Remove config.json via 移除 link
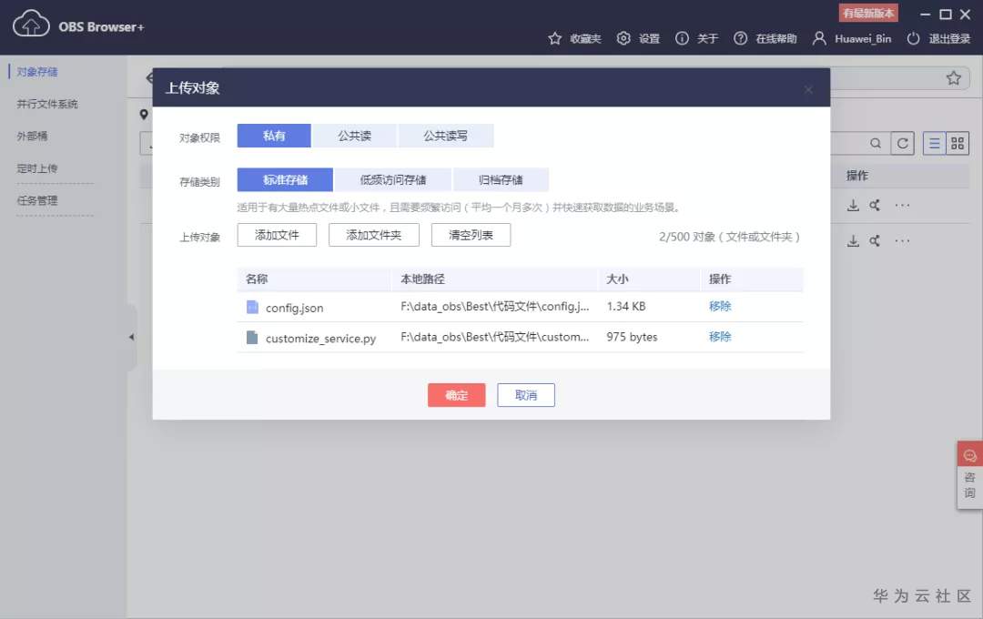Image resolution: width=983 pixels, height=619 pixels. (x=720, y=306)
